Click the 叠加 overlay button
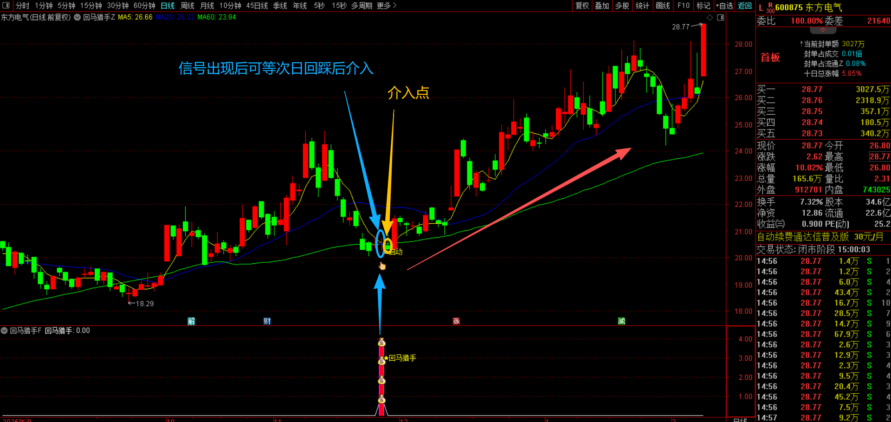 602,6
